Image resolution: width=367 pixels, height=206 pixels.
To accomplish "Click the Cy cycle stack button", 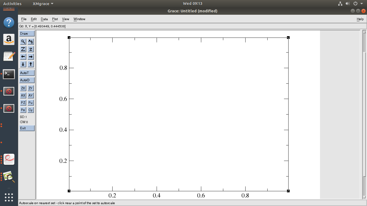I will 31,110.
